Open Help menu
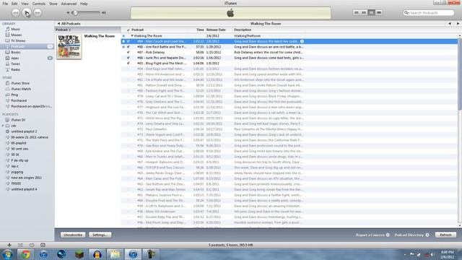The height and width of the screenshot is (260, 462). click(84, 4)
